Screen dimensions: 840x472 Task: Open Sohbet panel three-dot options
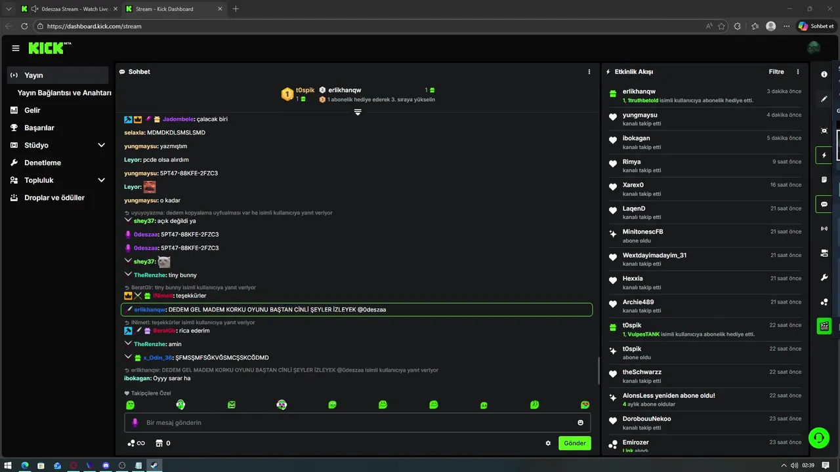589,71
